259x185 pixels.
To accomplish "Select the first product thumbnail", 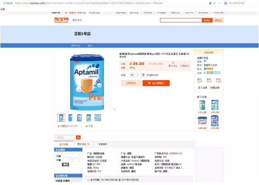I will click(x=61, y=118).
